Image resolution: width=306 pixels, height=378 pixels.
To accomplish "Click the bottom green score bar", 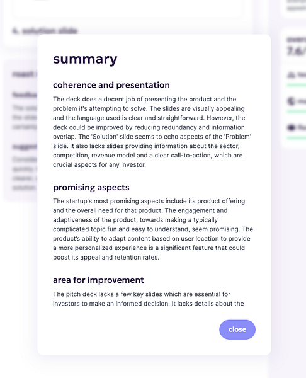I will 296,138.
